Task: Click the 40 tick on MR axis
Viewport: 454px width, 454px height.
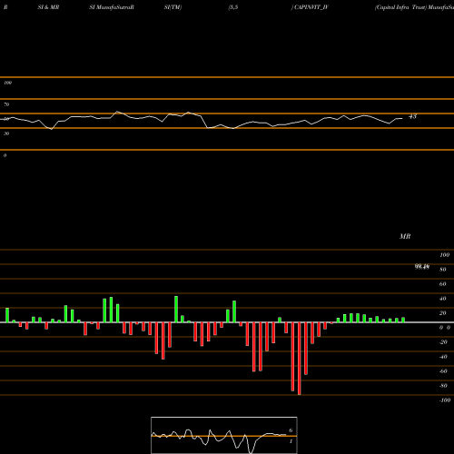Action: (x=443, y=299)
